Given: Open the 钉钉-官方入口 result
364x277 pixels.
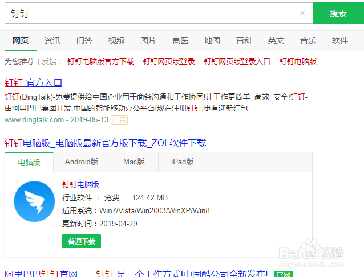Looking at the screenshot, I should pyautogui.click(x=33, y=82).
